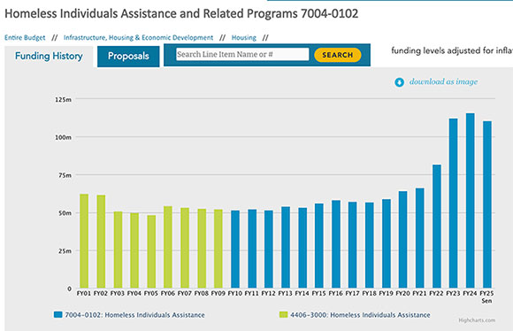The height and width of the screenshot is (331, 513).
Task: Open the download as image link
Action: tap(443, 81)
